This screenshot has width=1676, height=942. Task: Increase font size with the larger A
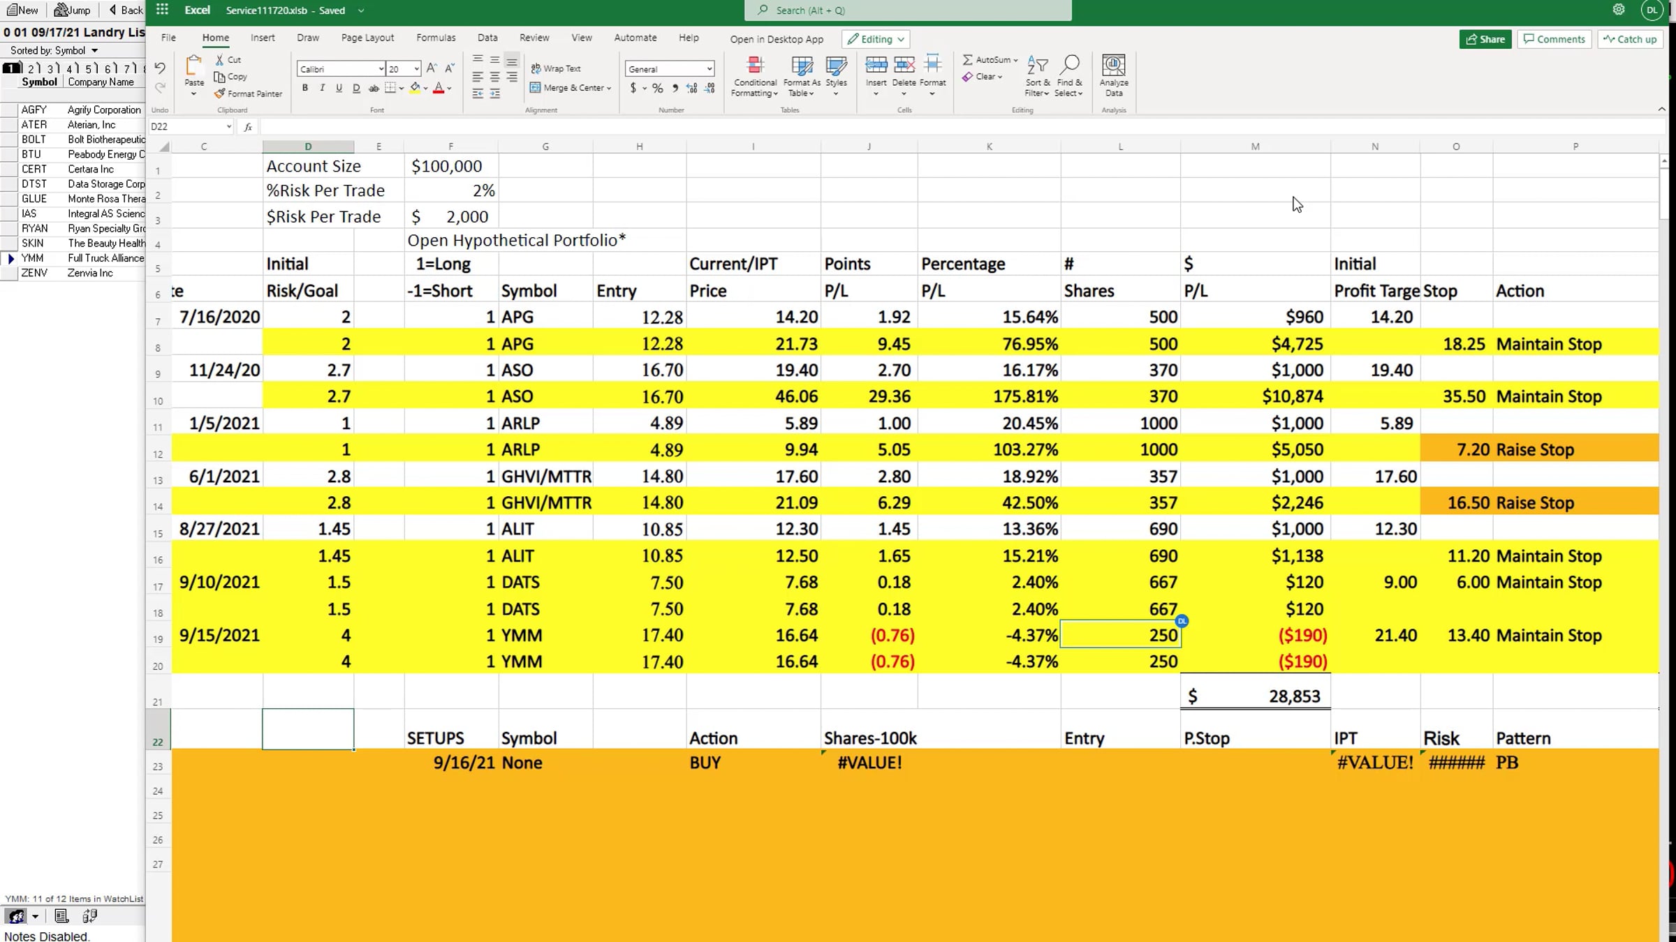click(432, 68)
